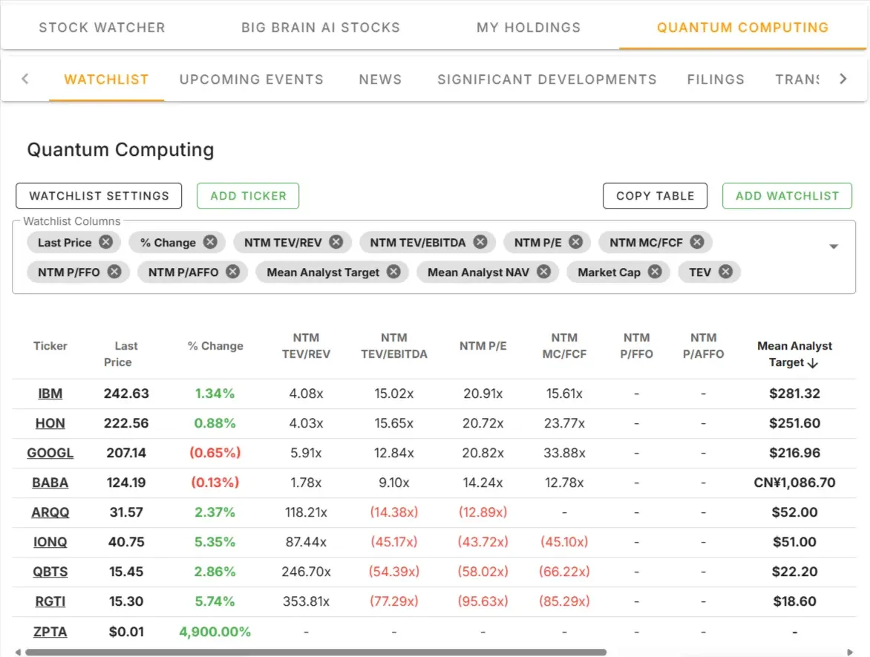Viewport: 870px width, 657px height.
Task: Click the horizontal table scrollbar thumb
Action: pos(315,652)
